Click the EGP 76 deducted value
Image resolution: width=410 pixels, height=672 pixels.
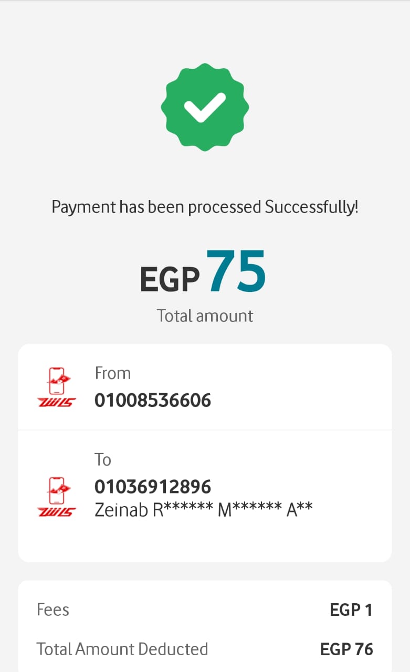(346, 649)
